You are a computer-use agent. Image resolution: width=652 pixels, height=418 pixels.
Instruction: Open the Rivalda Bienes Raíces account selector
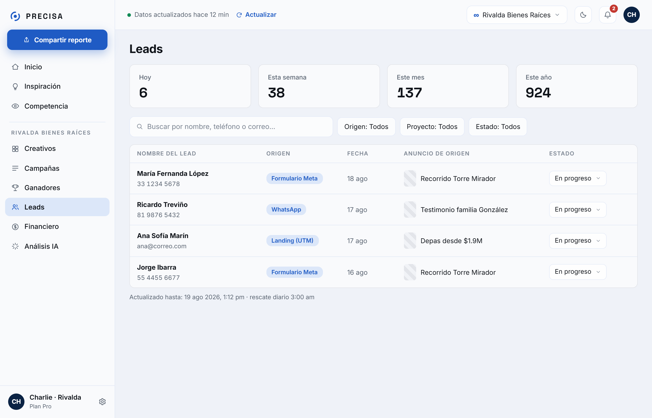(517, 15)
